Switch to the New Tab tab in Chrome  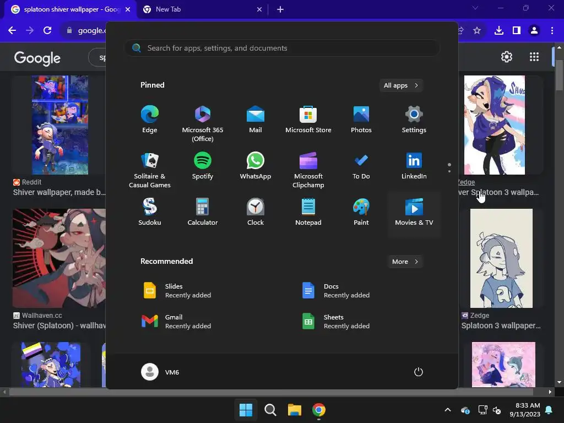click(203, 9)
